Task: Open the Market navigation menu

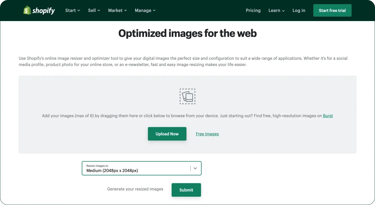Action: coord(115,10)
